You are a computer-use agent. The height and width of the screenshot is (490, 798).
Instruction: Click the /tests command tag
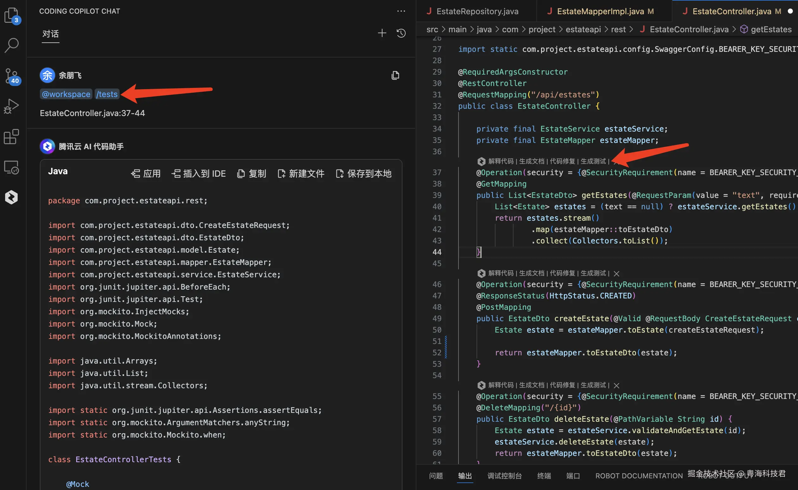[107, 94]
